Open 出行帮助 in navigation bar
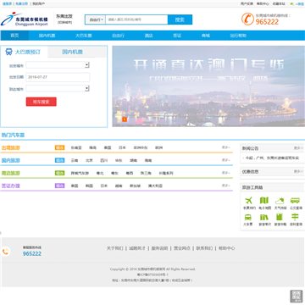 (x=238, y=36)
